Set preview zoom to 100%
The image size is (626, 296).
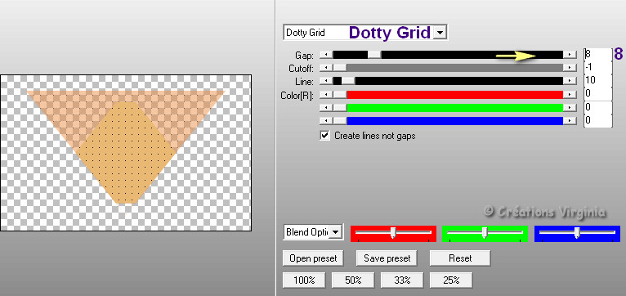(x=304, y=280)
